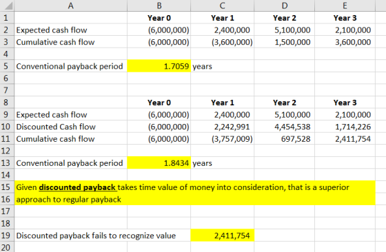386x252 pixels.
Task: Click highlighted value 2,411,754 in row 19
Action: pyautogui.click(x=222, y=235)
